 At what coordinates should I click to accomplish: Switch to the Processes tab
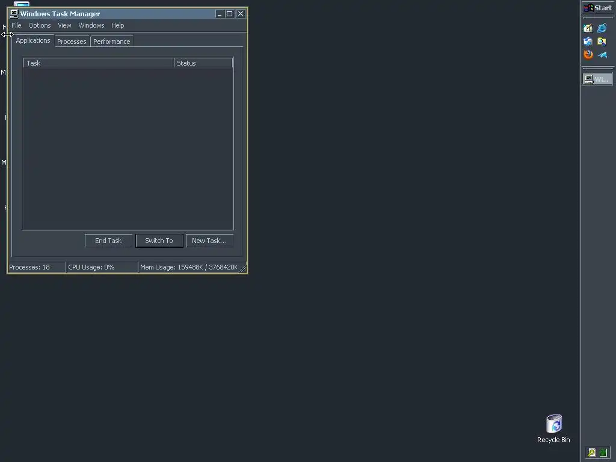pyautogui.click(x=72, y=42)
